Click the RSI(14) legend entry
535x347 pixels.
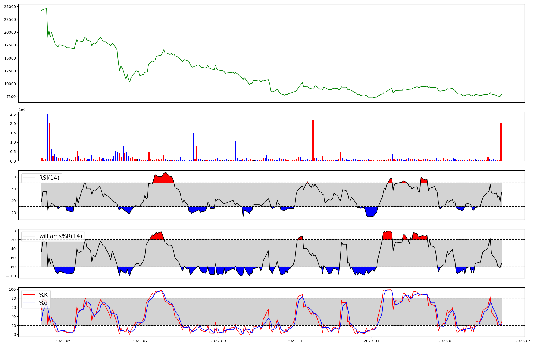tap(49, 178)
